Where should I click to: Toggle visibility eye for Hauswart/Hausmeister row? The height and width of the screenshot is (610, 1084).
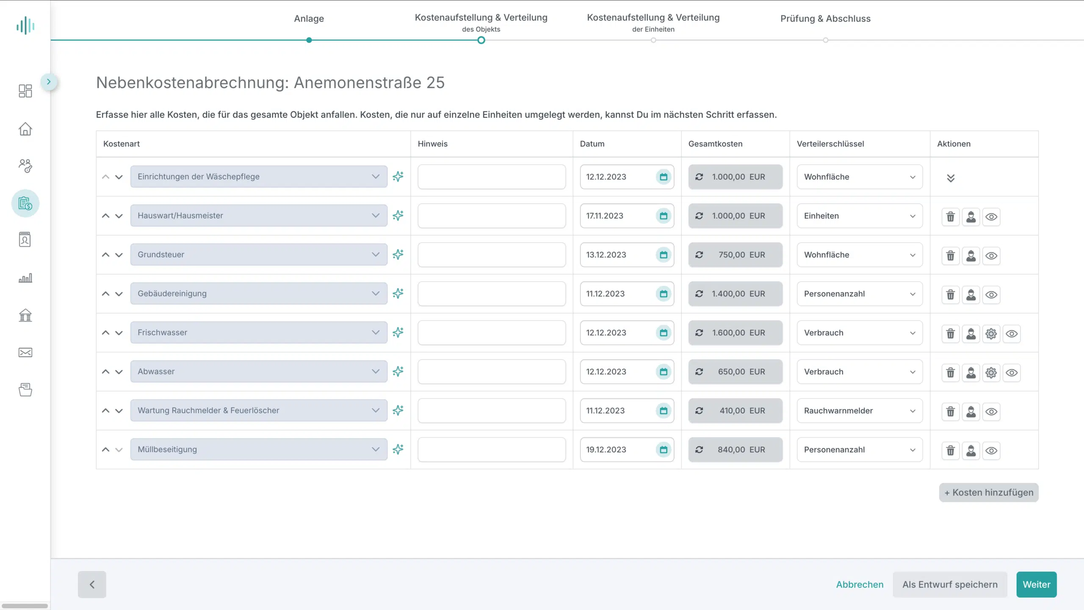[x=991, y=216]
